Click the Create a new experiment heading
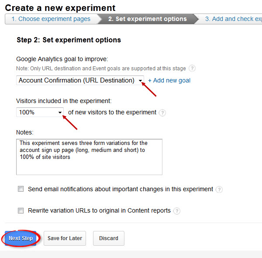The image size is (262, 258). 60,8
